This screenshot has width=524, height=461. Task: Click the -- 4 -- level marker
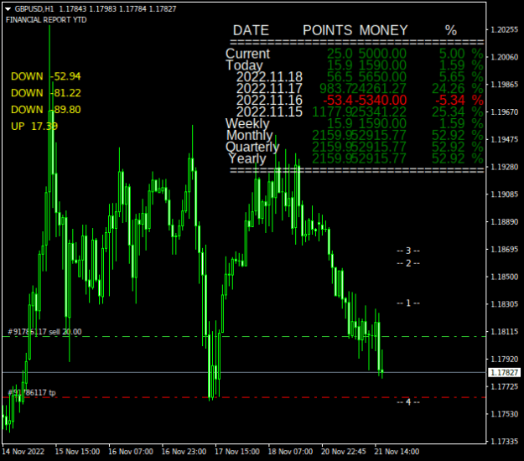(408, 401)
